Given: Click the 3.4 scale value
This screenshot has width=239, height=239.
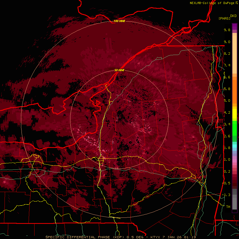Looking at the screenshot, I should pos(227,124).
